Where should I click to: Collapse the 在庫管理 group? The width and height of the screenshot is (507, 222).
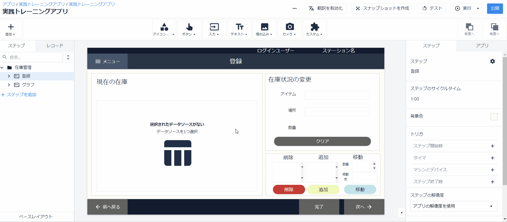click(x=2, y=67)
